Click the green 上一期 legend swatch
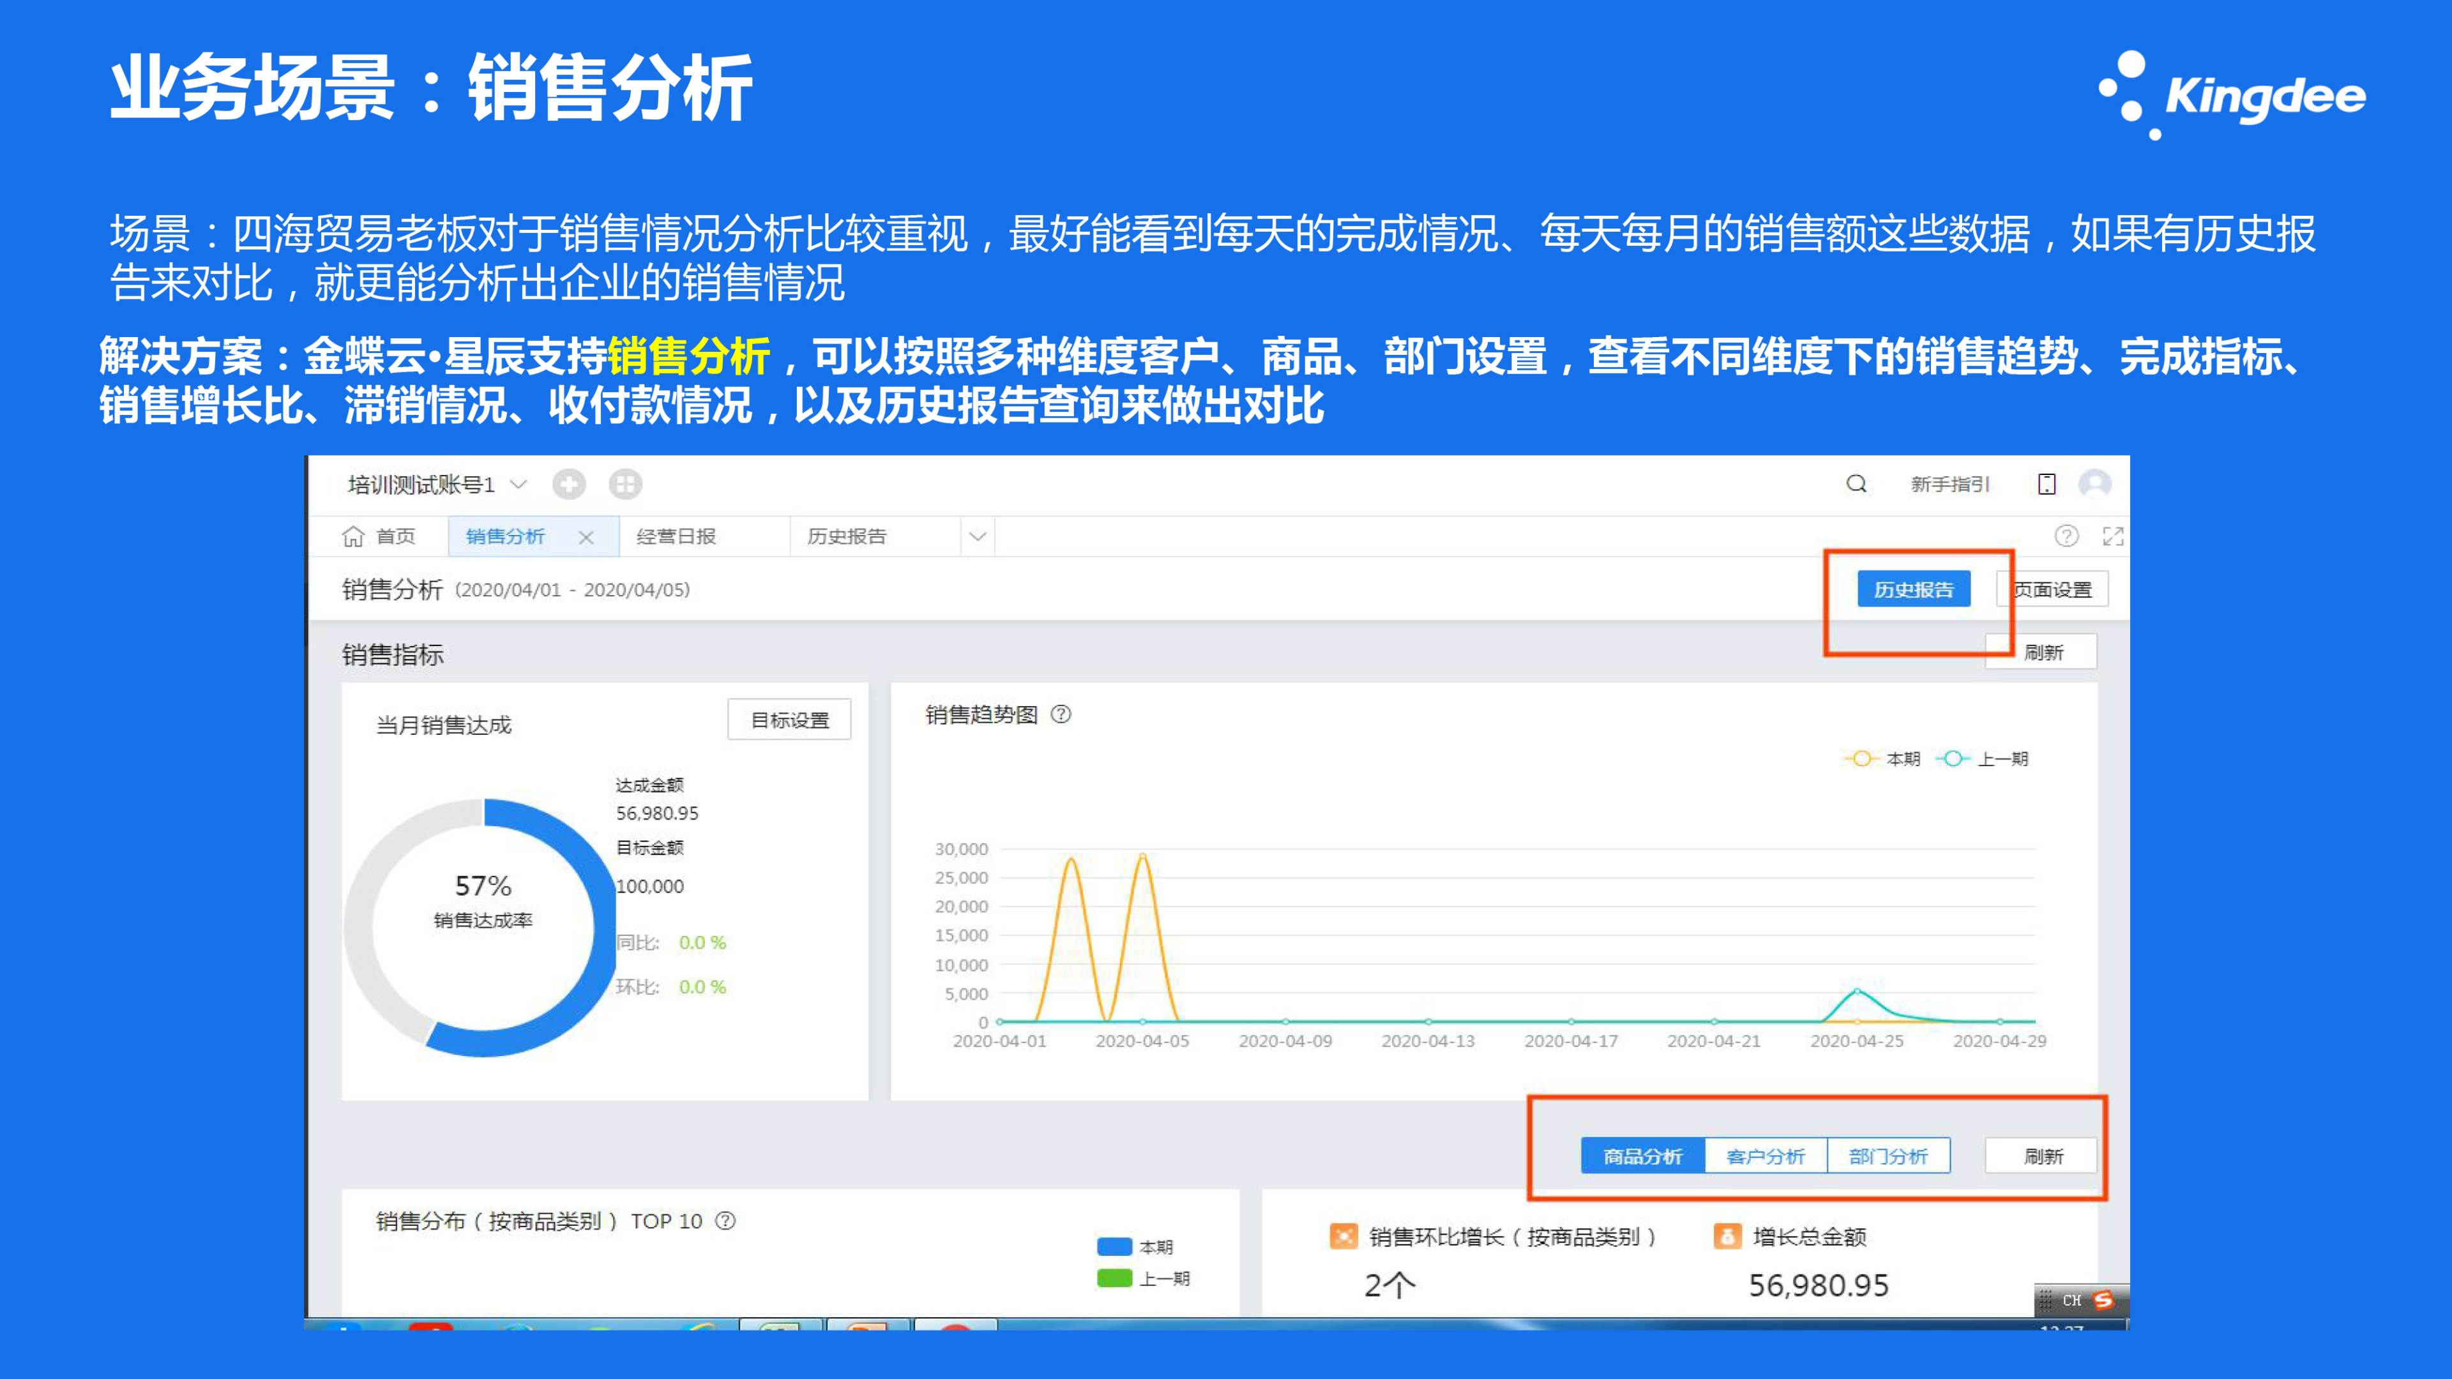The height and width of the screenshot is (1379, 2452). pos(1114,1278)
